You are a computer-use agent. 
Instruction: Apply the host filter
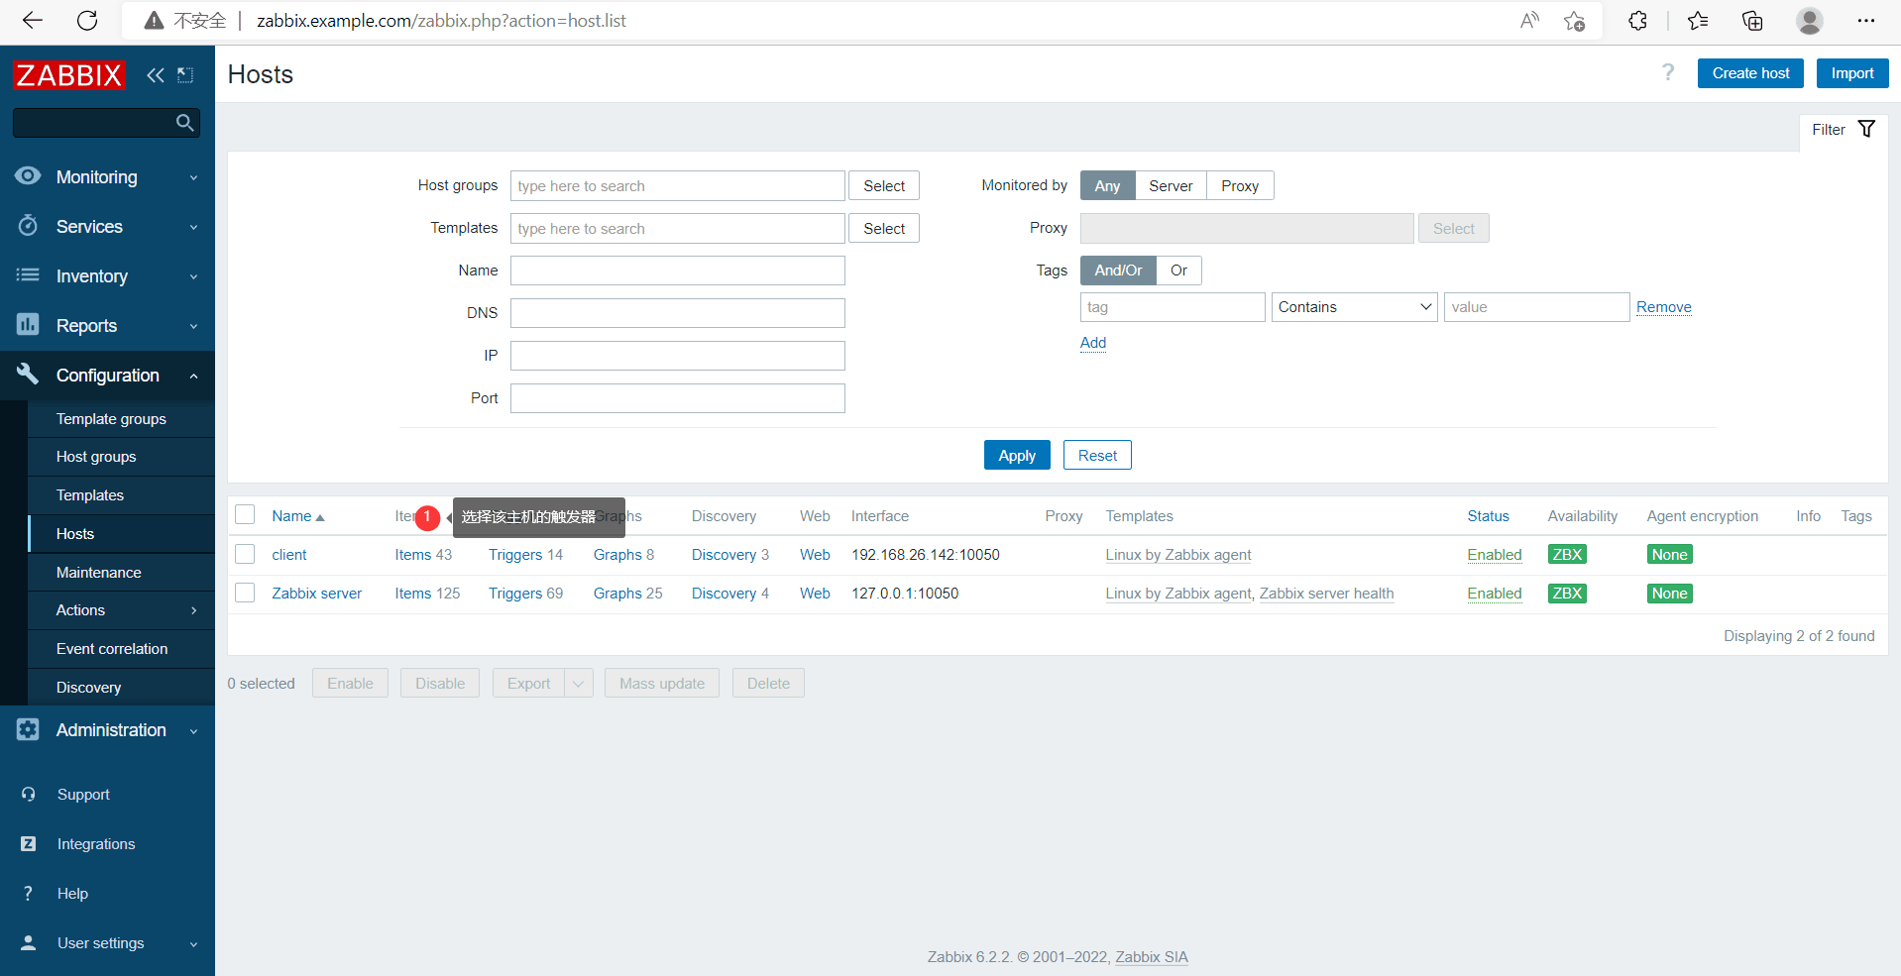1017,455
